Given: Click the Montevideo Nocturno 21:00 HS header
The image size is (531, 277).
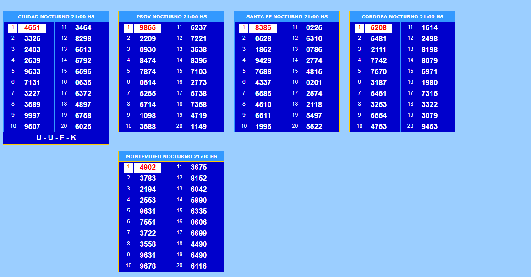Looking at the screenshot, I should [171, 157].
